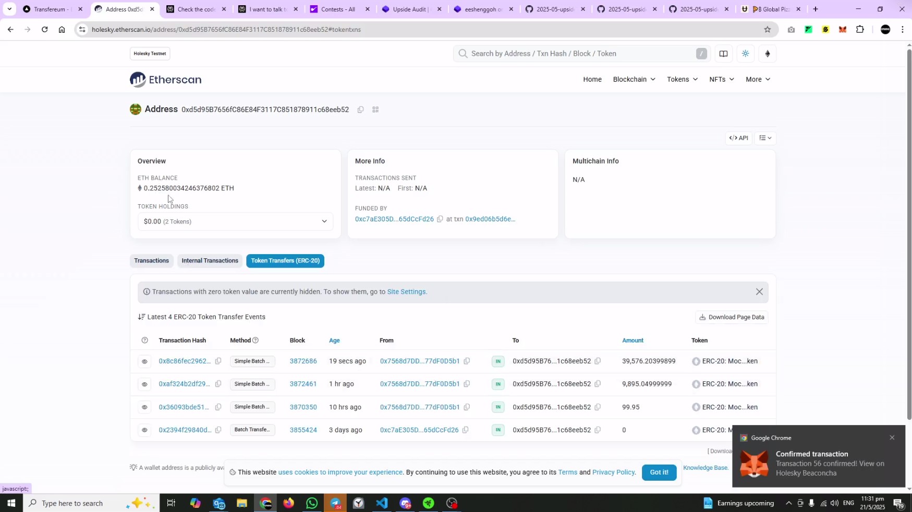Switch to the Transactions tab
Viewport: 912px width, 512px height.
151,261
